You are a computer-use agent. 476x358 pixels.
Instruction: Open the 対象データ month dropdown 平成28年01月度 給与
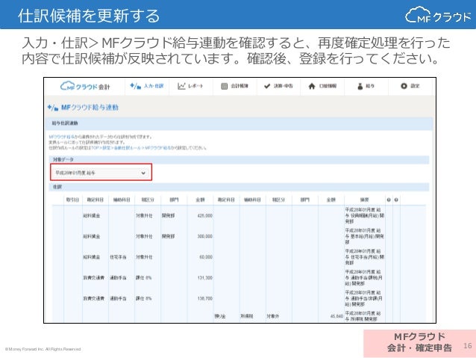click(x=101, y=173)
